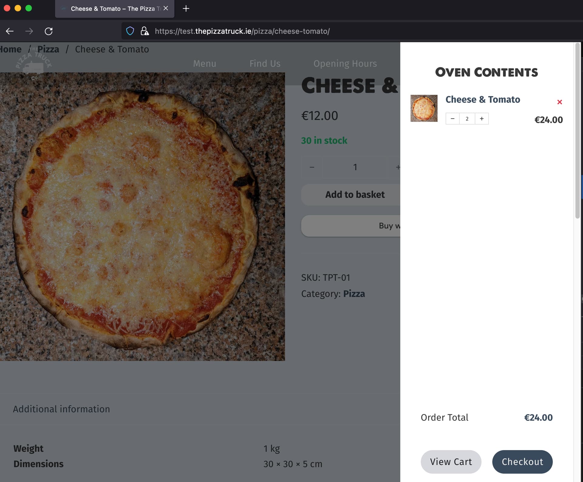Open a new browser tab

[x=186, y=9]
